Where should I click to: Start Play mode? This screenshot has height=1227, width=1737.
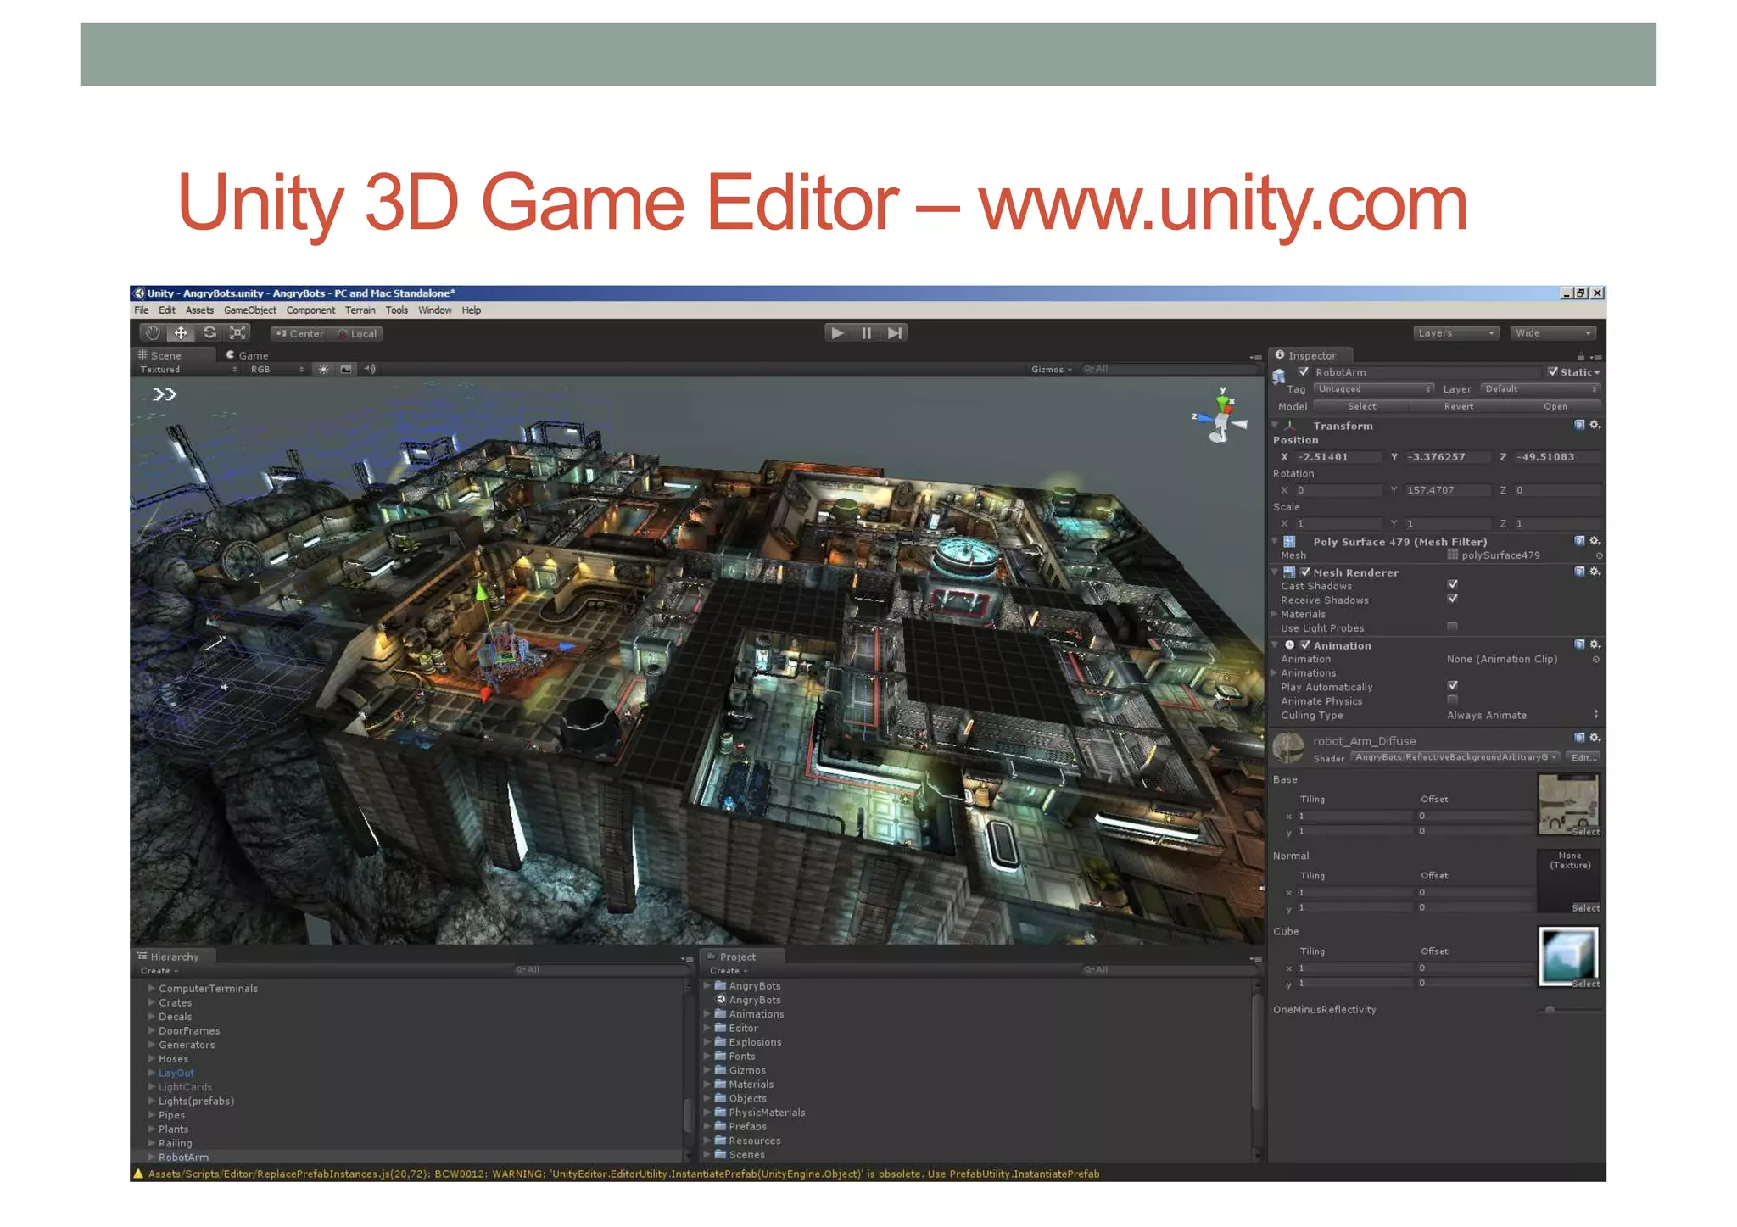pos(838,333)
